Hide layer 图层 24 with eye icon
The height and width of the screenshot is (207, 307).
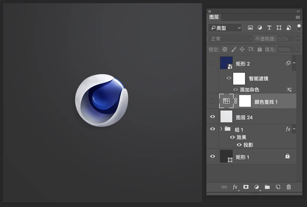pyautogui.click(x=213, y=117)
